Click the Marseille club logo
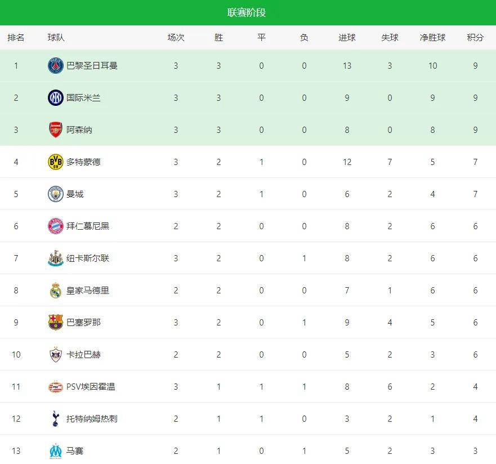The width and height of the screenshot is (496, 464). pyautogui.click(x=56, y=451)
